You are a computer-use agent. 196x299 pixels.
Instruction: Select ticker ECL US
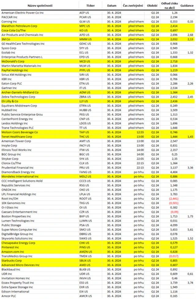coord(84,53)
